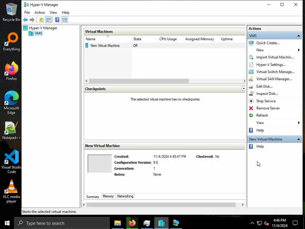Sort by CPU Usage column header
305x229 pixels.
coord(170,39)
